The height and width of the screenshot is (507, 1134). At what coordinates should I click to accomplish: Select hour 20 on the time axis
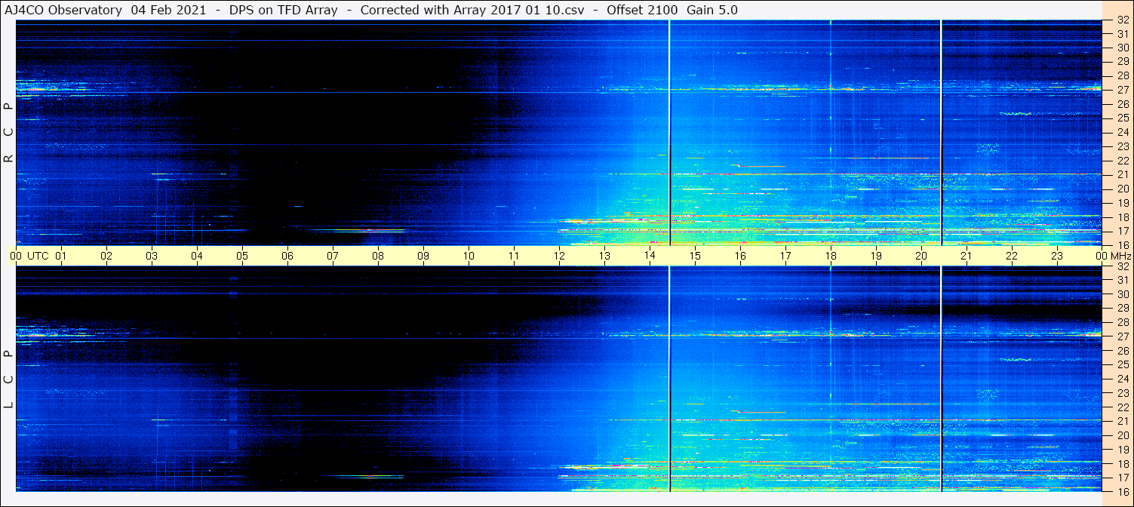(921, 256)
